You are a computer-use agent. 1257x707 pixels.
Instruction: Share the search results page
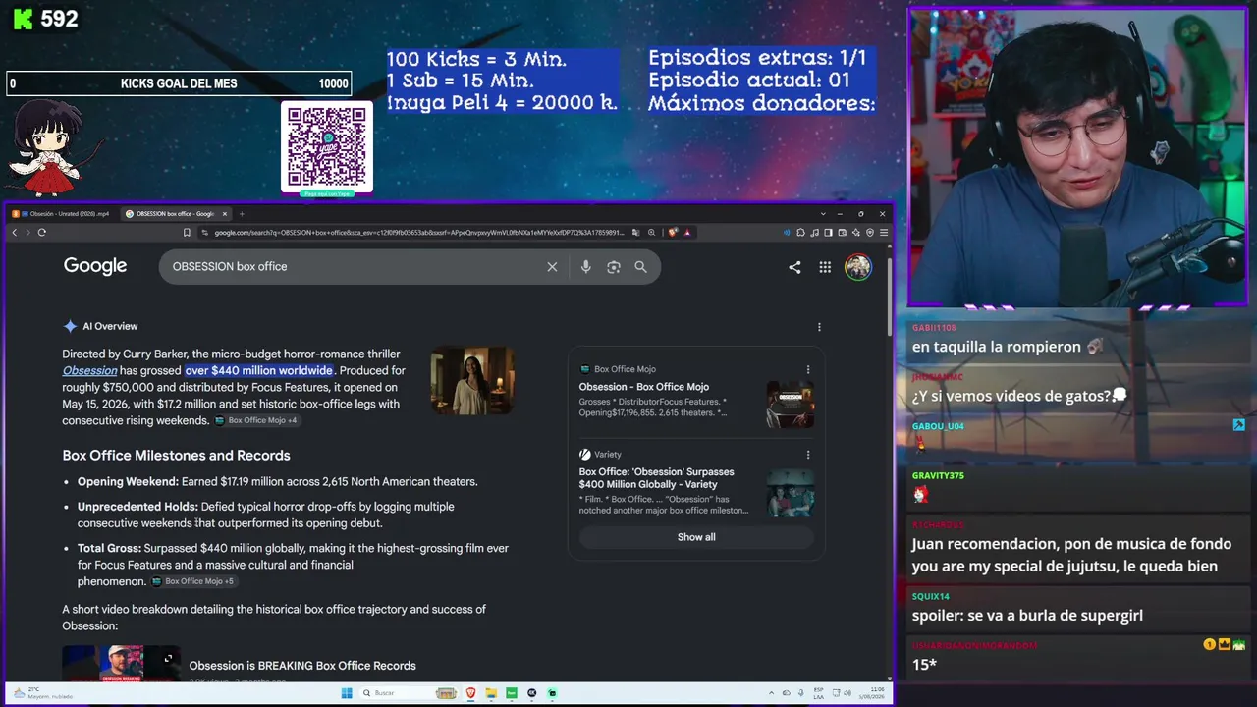click(794, 267)
